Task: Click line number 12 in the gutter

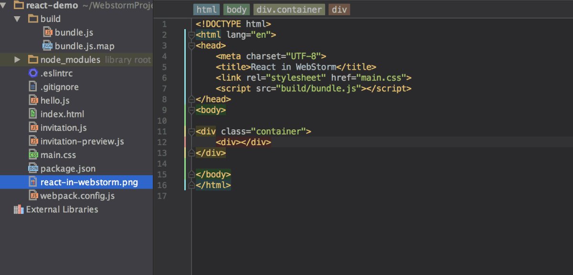Action: tap(162, 142)
